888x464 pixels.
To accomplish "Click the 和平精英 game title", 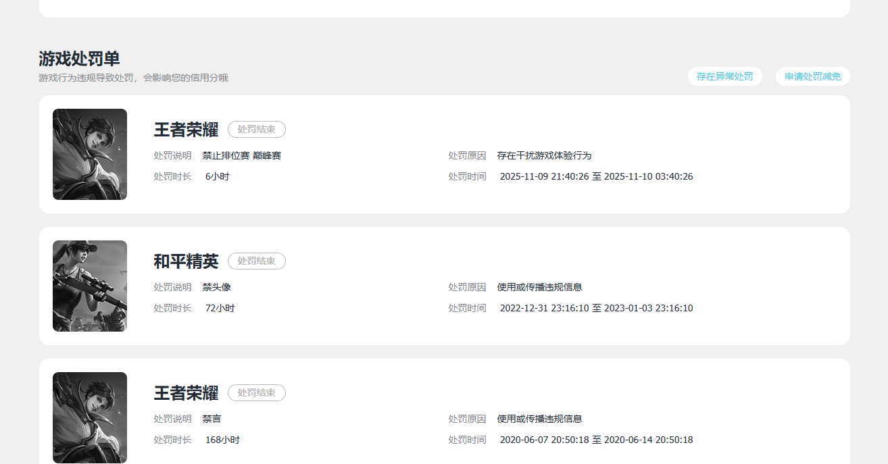I will pyautogui.click(x=186, y=261).
